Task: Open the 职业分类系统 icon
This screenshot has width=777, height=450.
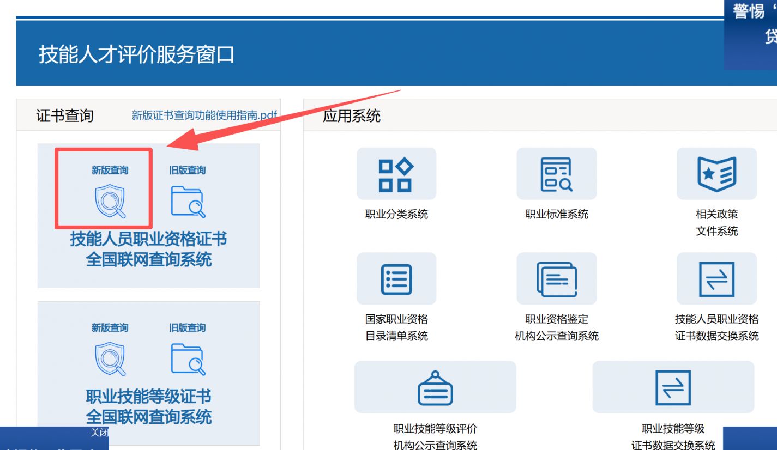Action: (x=396, y=174)
